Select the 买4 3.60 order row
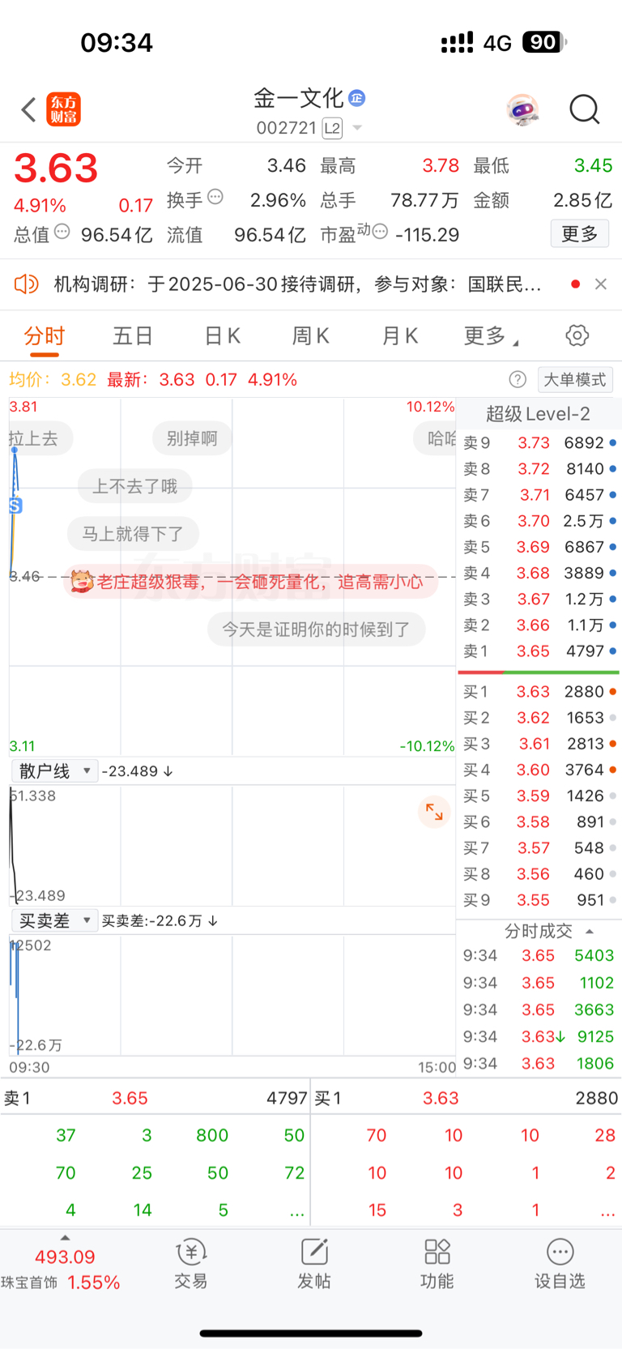 pyautogui.click(x=539, y=770)
